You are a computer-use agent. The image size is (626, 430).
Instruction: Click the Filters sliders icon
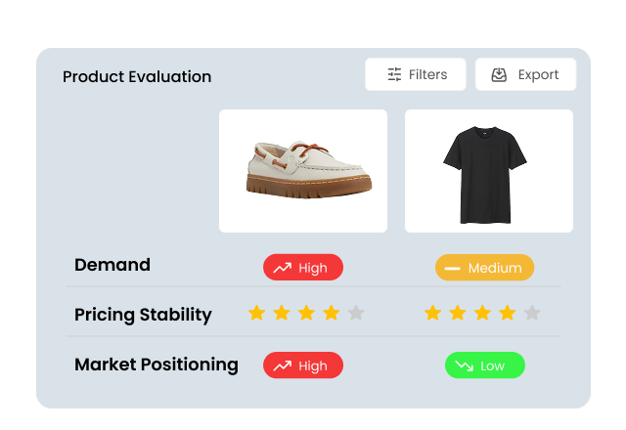coord(394,74)
